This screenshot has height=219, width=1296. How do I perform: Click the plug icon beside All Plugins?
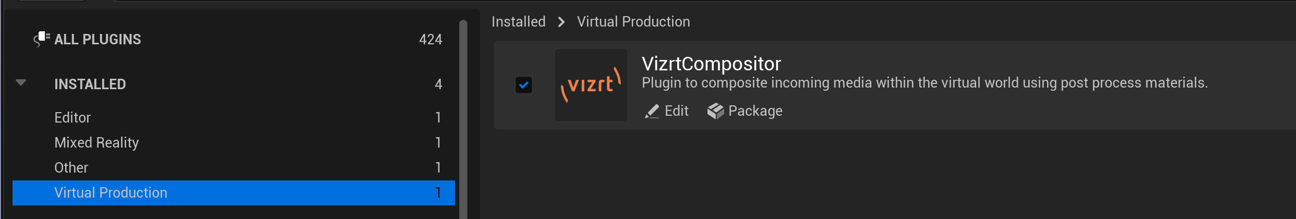tap(41, 39)
